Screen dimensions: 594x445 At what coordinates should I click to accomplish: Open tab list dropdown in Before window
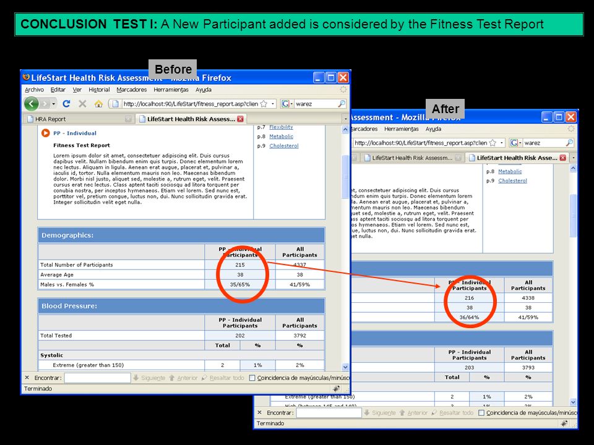coord(345,119)
